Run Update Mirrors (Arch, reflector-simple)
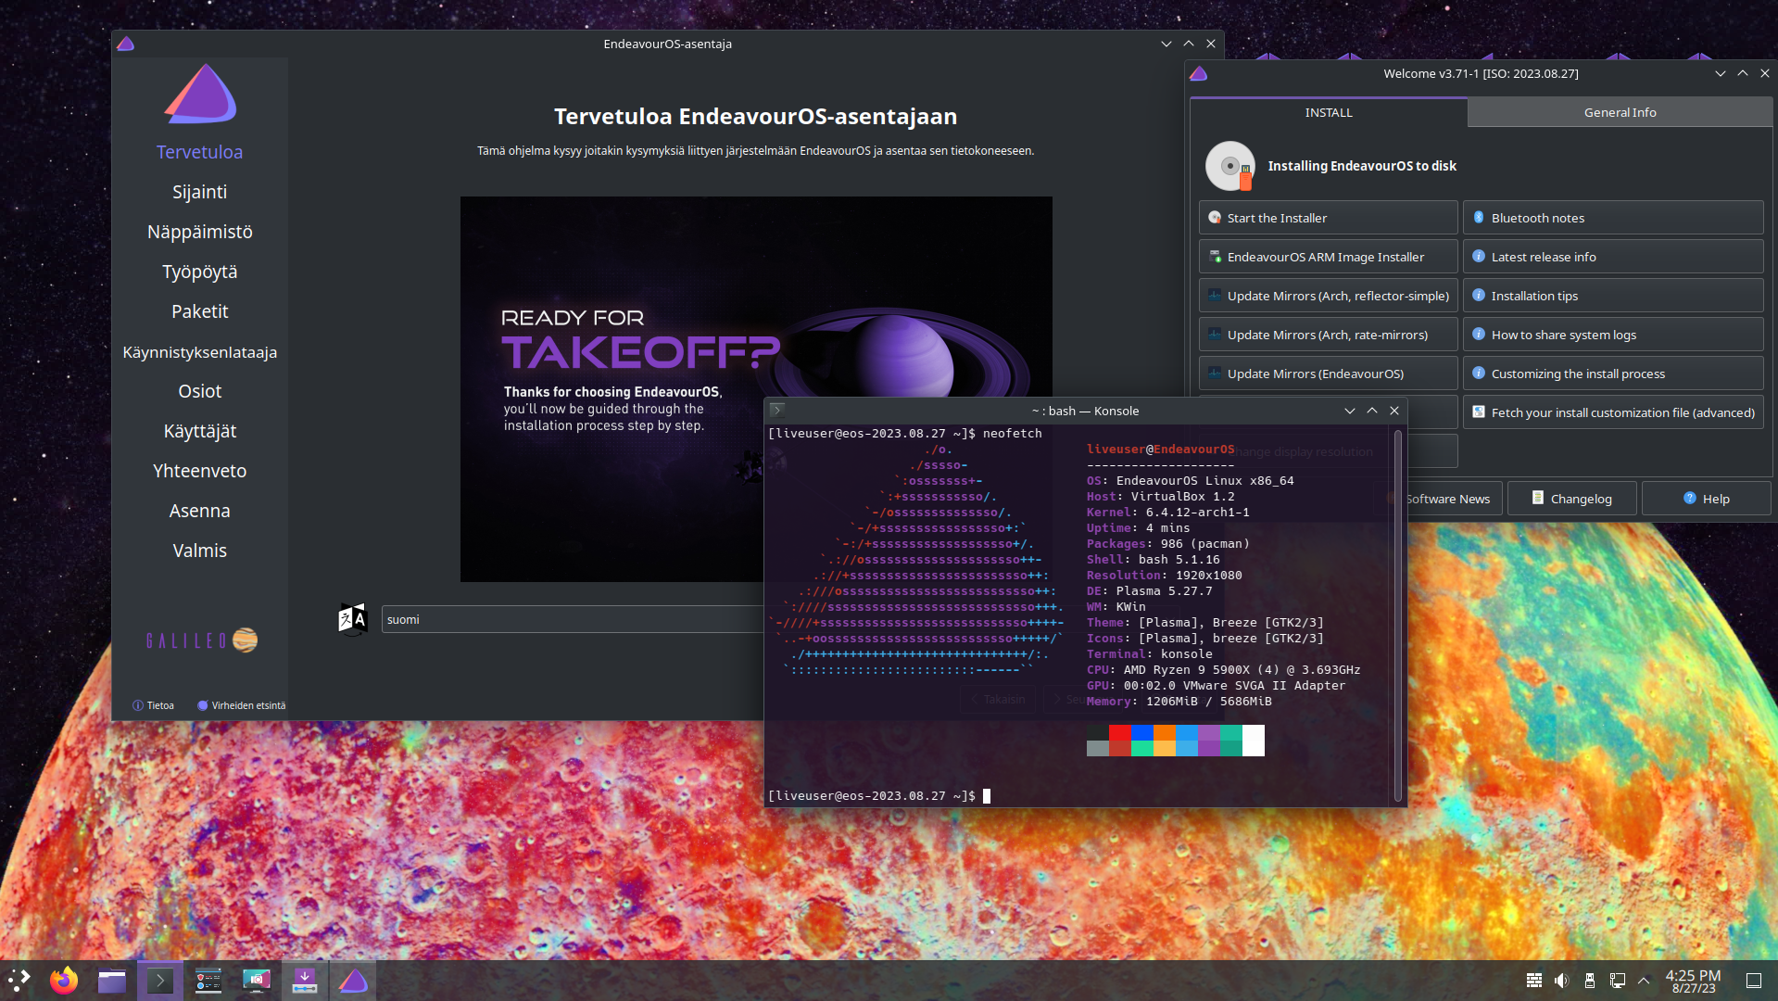 click(1328, 296)
